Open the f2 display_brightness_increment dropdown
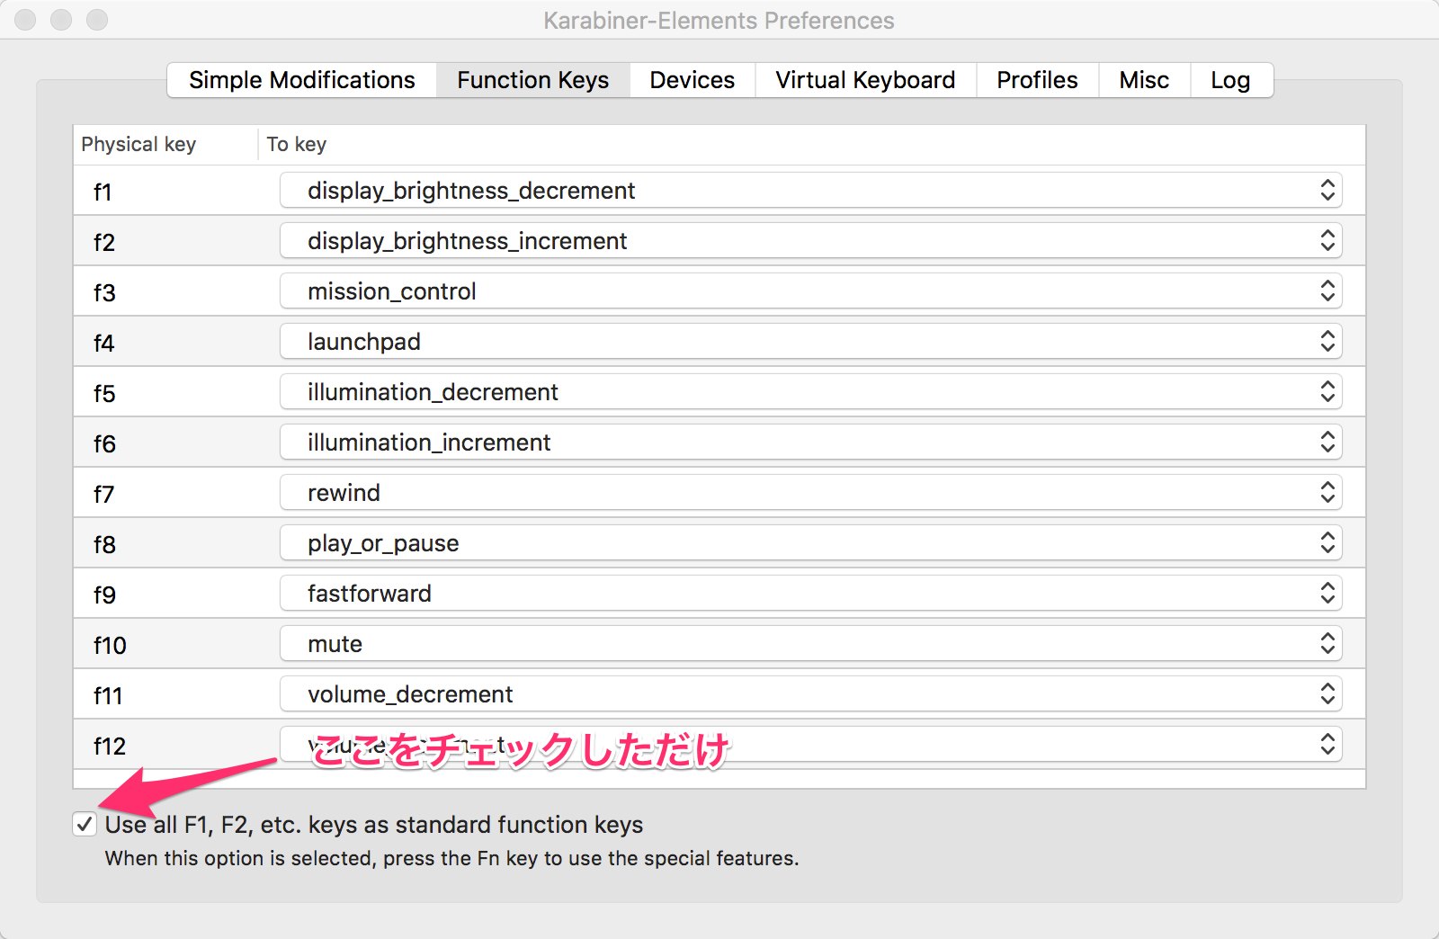This screenshot has width=1439, height=939. pos(811,241)
